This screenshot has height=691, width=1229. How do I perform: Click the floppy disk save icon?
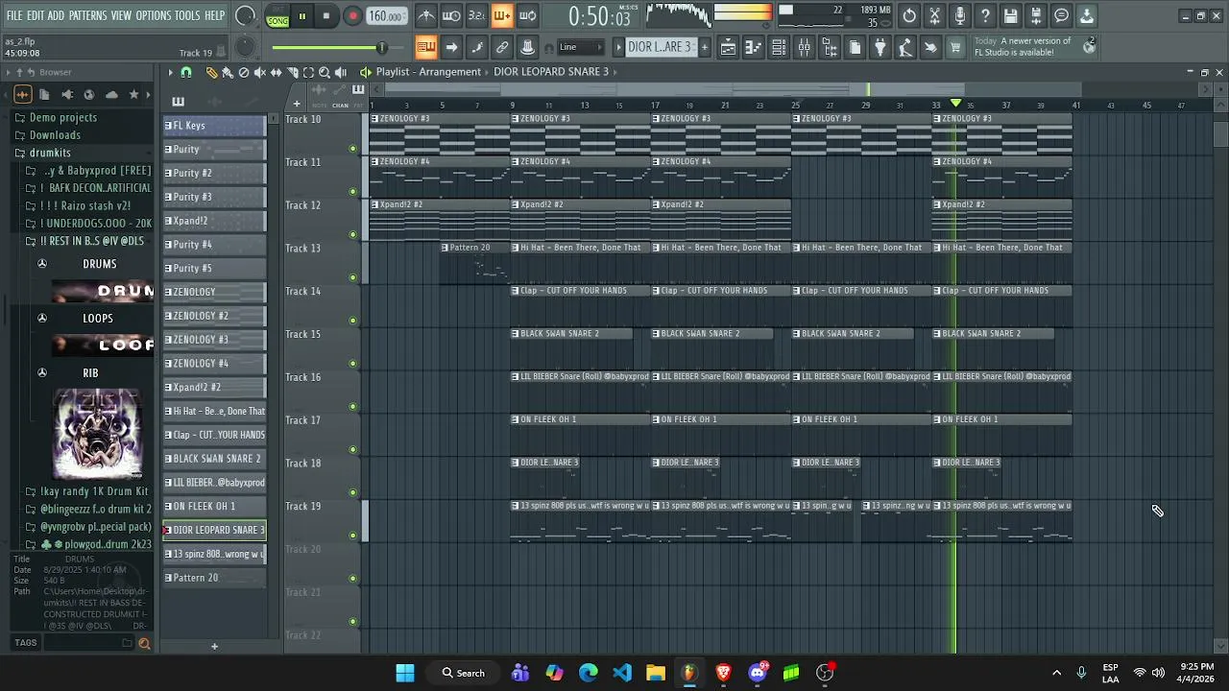[x=1010, y=15]
